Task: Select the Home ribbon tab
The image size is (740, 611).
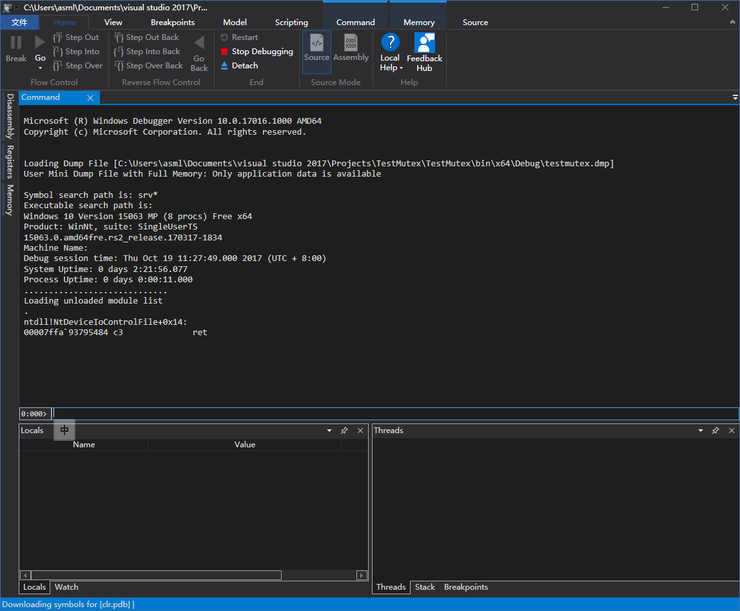Action: click(64, 22)
